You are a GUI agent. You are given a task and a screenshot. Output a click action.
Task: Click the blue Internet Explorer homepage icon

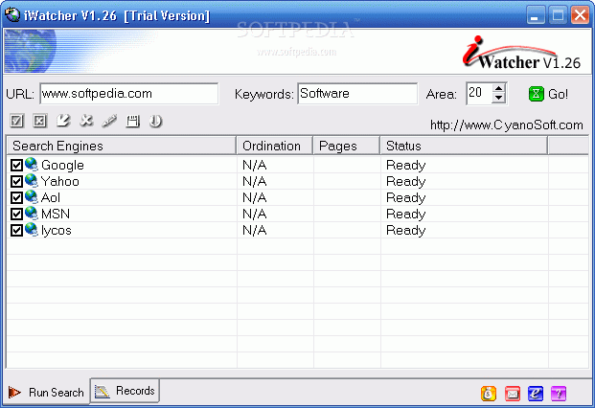536,394
